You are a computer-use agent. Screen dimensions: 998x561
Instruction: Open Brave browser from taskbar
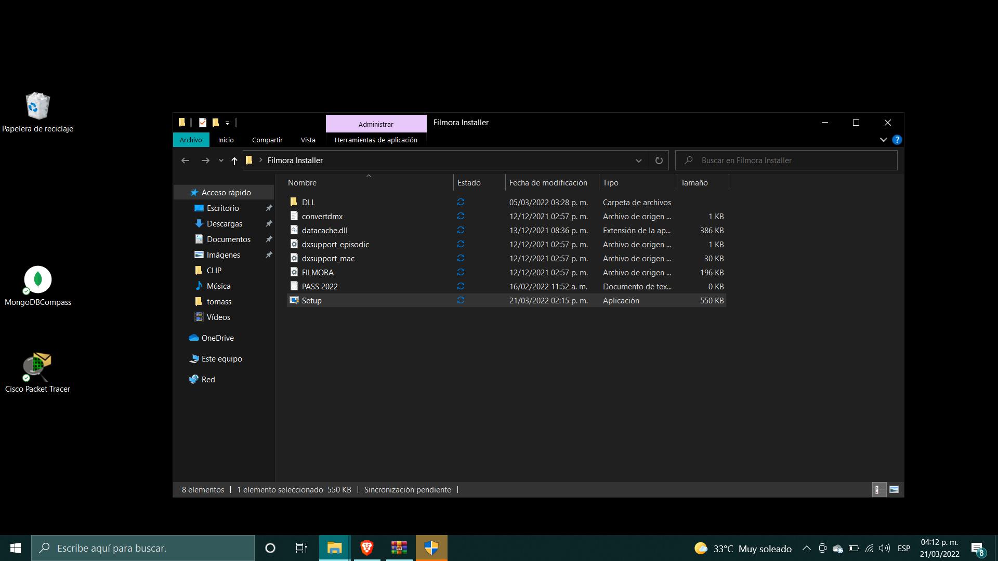367,547
